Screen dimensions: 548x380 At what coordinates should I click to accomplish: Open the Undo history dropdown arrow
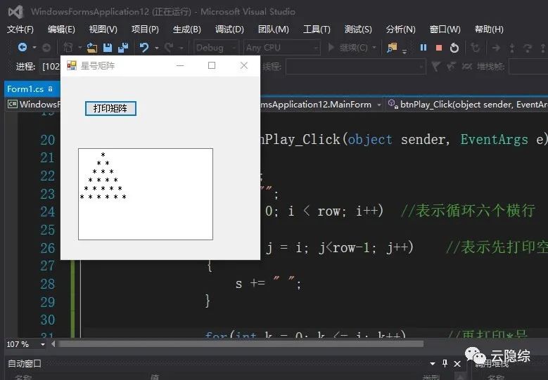157,48
